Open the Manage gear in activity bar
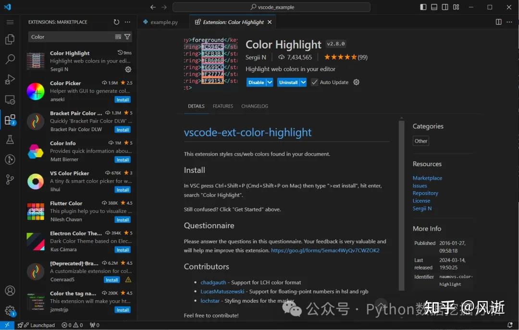 pos(10,311)
